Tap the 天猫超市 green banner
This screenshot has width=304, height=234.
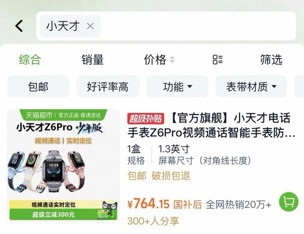click(63, 115)
